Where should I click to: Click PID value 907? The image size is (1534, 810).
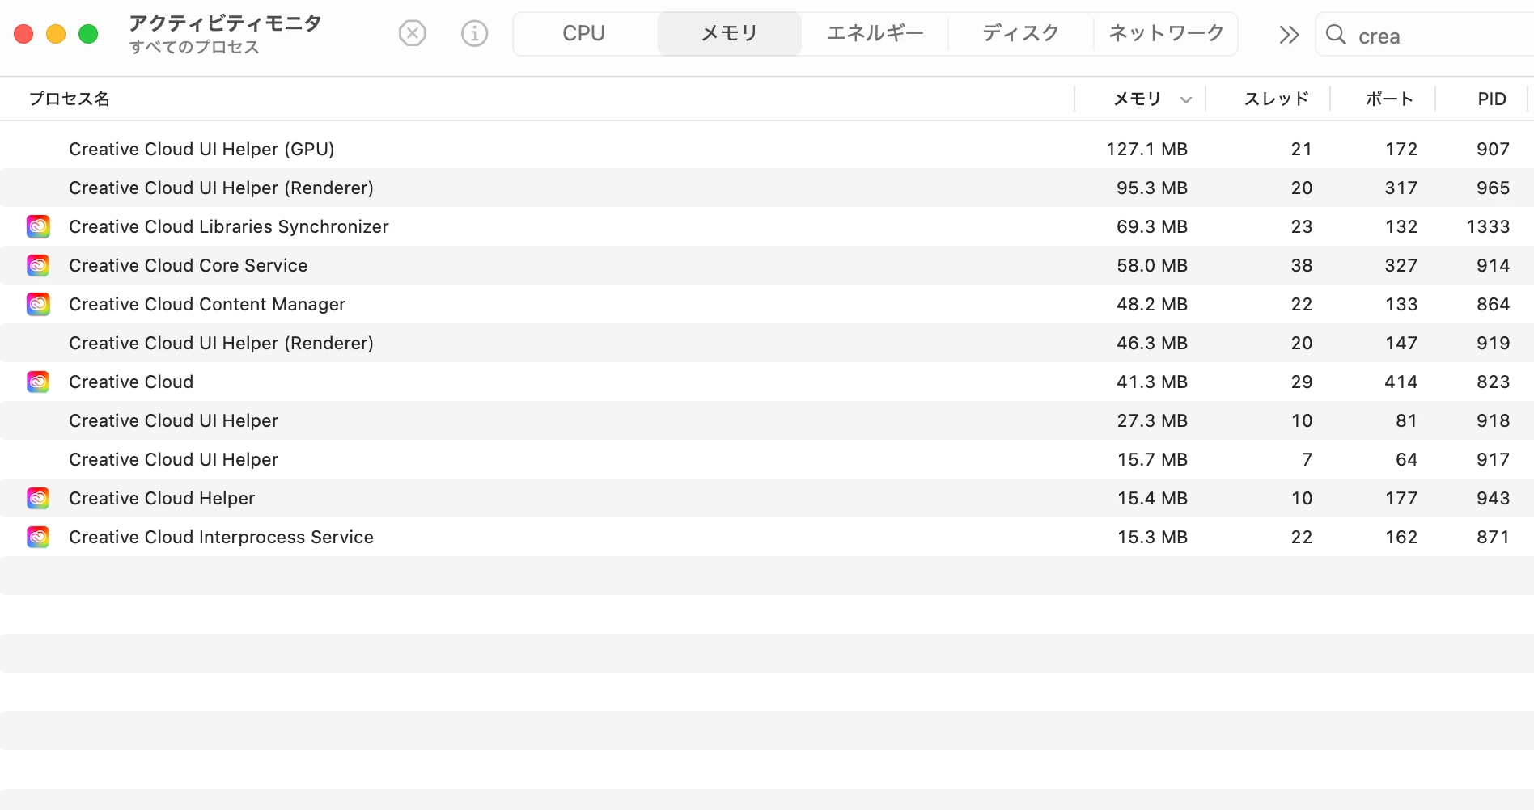click(1493, 149)
